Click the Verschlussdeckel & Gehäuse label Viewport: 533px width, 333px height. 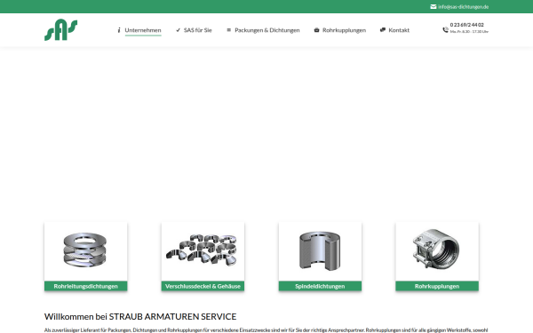(203, 286)
